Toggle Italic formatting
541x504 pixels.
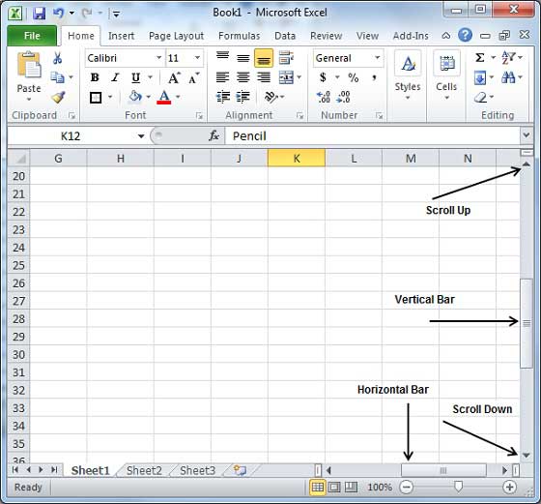(115, 77)
